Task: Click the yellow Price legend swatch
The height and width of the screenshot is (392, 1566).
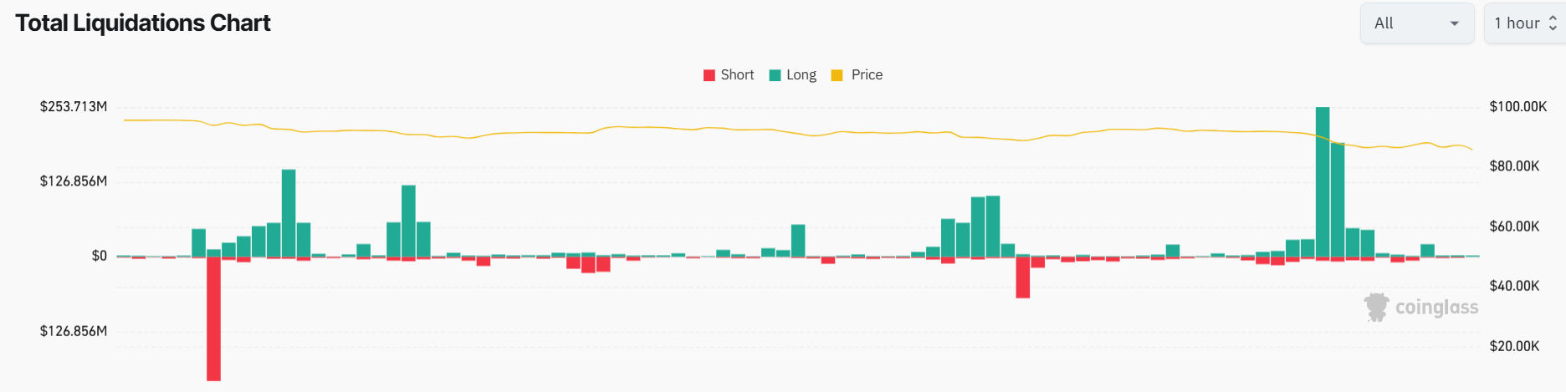Action: (x=837, y=75)
